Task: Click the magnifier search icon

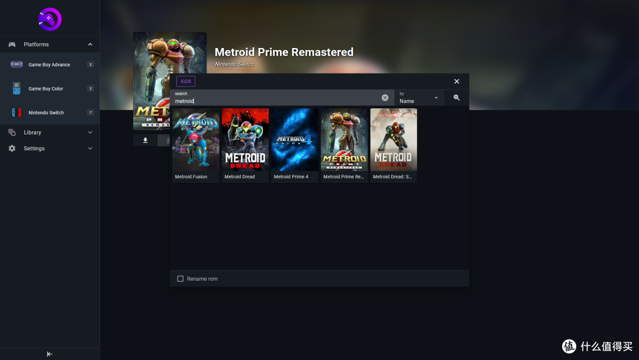Action: (x=456, y=98)
